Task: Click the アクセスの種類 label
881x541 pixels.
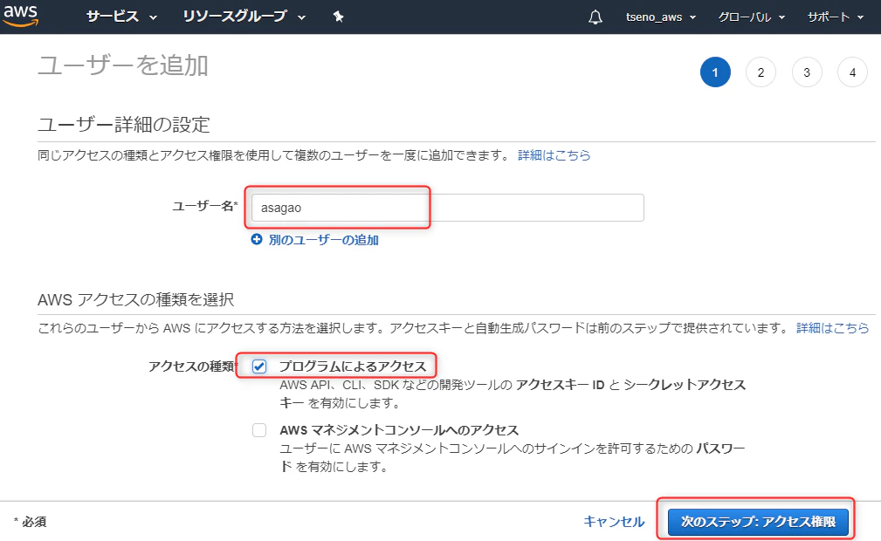Action: (192, 366)
